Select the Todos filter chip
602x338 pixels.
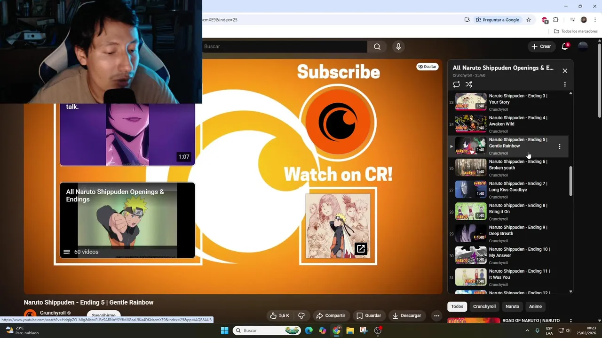tap(457, 307)
